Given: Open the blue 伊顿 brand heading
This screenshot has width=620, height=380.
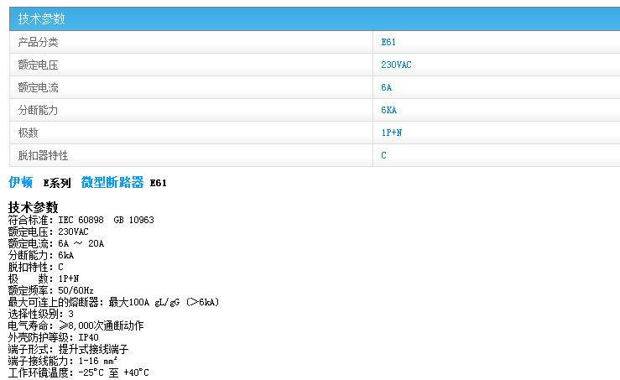Looking at the screenshot, I should pyautogui.click(x=20, y=182).
